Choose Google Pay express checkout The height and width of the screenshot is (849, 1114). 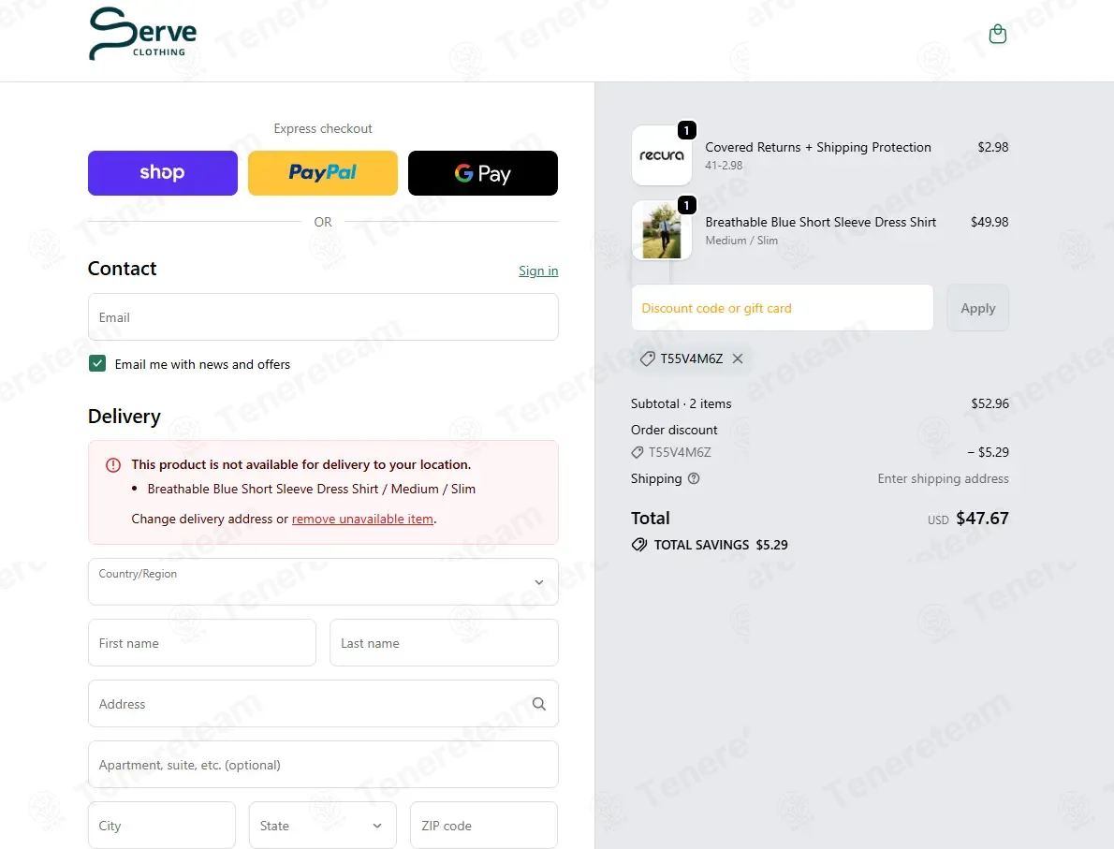pos(482,172)
